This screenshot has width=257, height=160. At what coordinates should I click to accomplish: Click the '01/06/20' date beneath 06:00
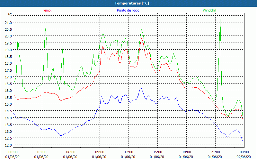(x=70, y=157)
